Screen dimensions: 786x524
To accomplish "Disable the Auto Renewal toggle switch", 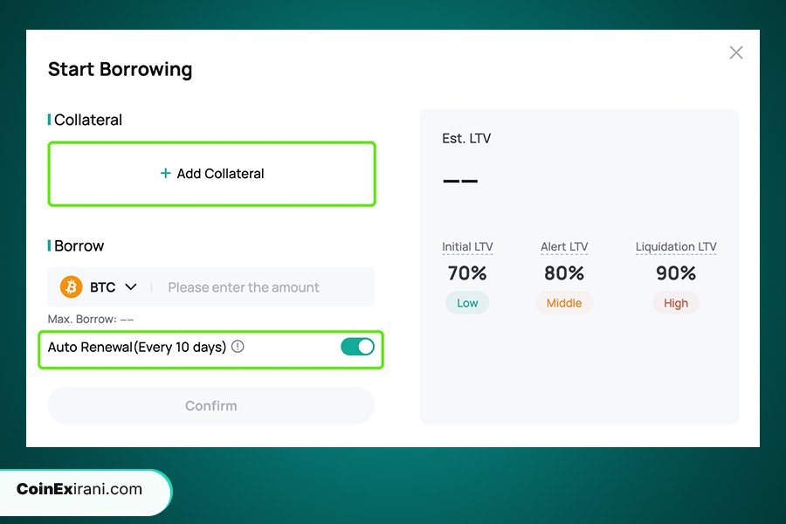I will pyautogui.click(x=357, y=347).
